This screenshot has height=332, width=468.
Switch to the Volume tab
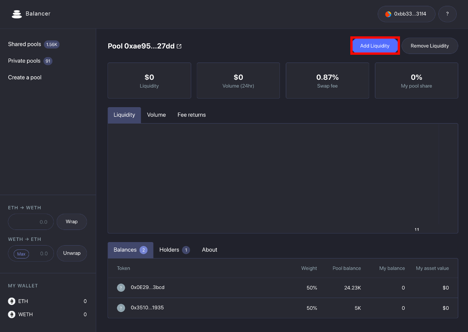tap(156, 115)
